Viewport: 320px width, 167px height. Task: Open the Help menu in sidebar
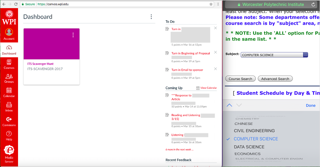click(x=9, y=136)
